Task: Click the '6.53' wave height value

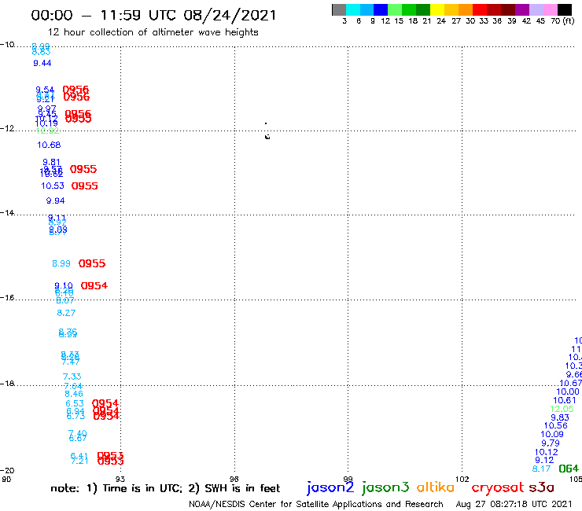Action: pos(75,404)
